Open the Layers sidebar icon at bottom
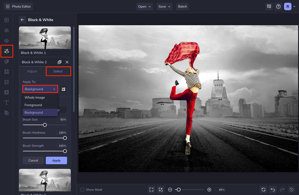 pos(6,113)
